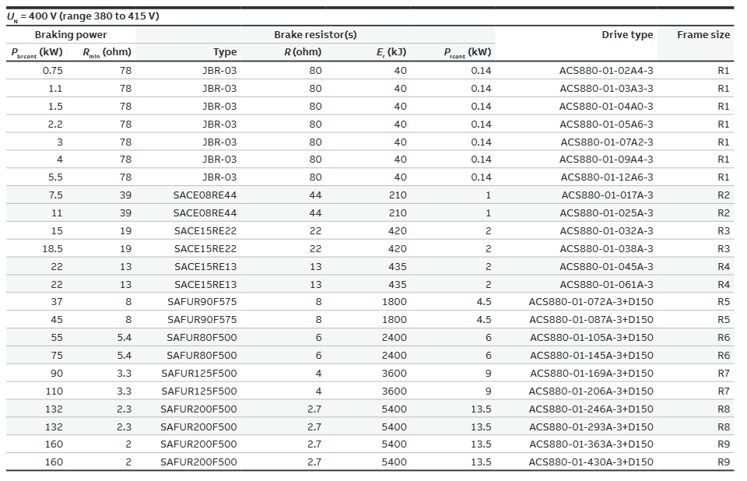This screenshot has width=747, height=481.
Task: Click energy value 2400 in ACS880-01-145A-3+D150 row
Action: click(394, 356)
